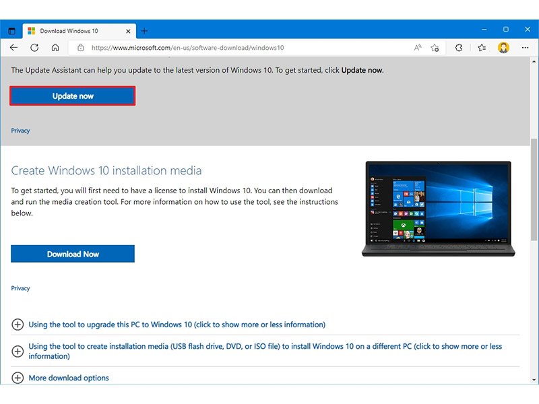This screenshot has height=404, width=539.
Task: Open the Favorites list icon
Action: [x=482, y=48]
